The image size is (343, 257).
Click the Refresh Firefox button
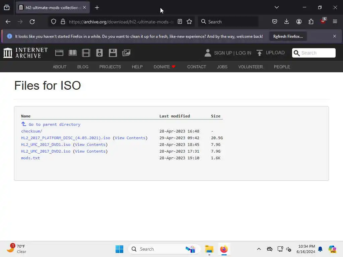[x=288, y=36]
